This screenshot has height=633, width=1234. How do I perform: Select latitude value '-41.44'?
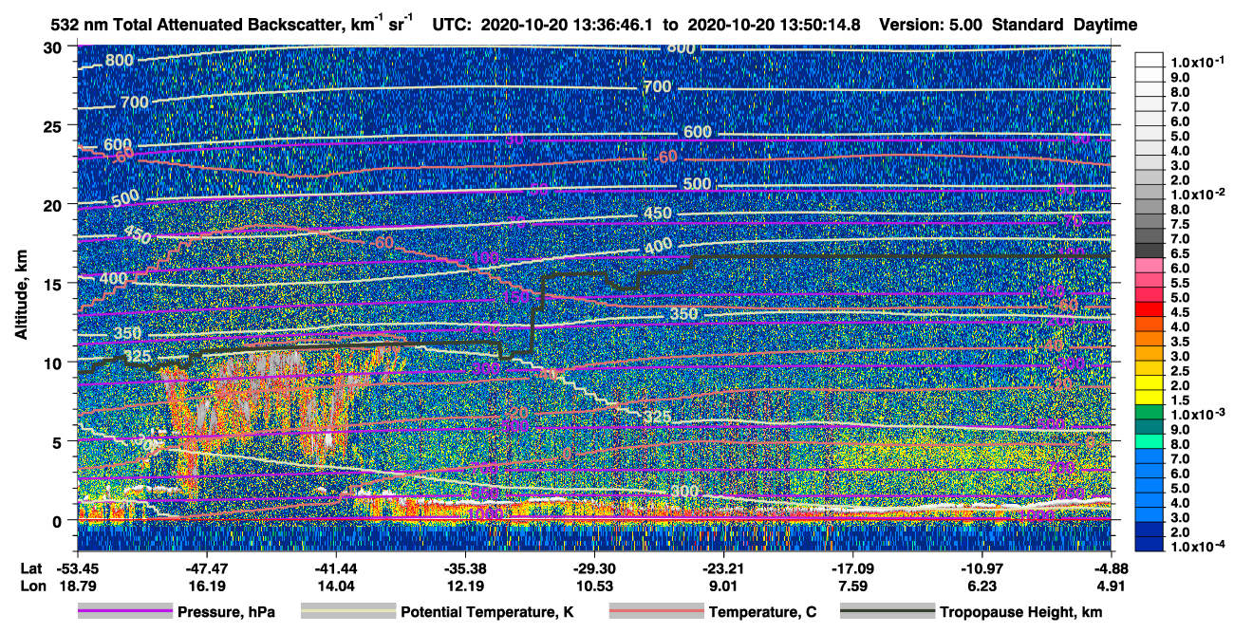tap(336, 568)
